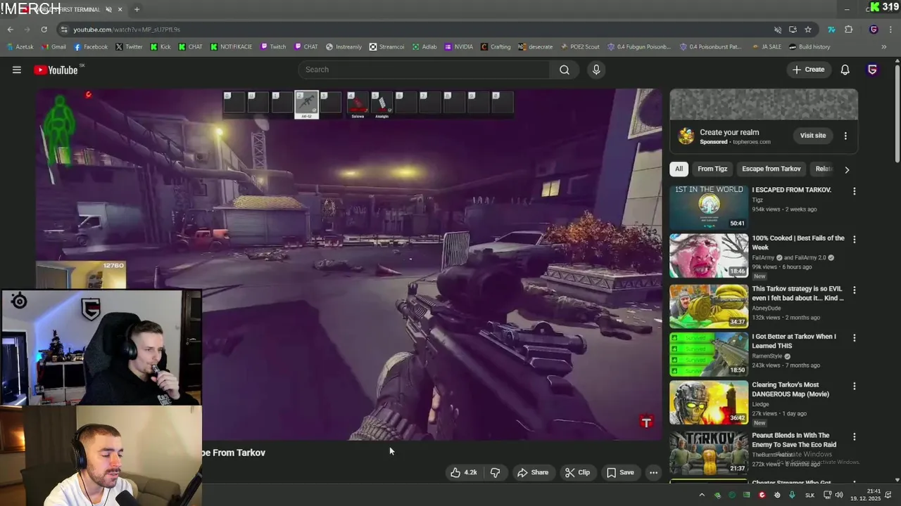The image size is (901, 506).
Task: Click the YouTube Create button
Action: click(808, 70)
